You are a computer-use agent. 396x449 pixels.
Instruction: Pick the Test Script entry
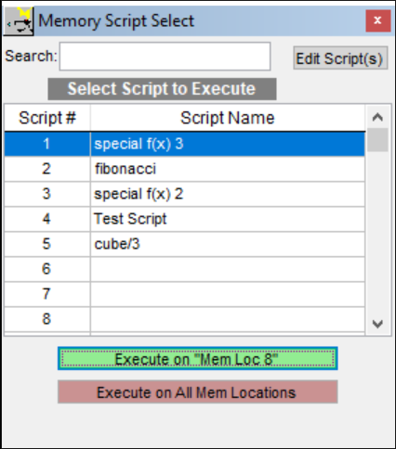click(x=185, y=219)
